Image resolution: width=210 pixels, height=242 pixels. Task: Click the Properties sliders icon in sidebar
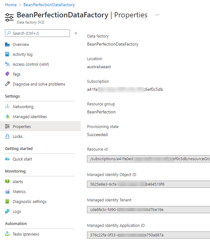point(7,126)
